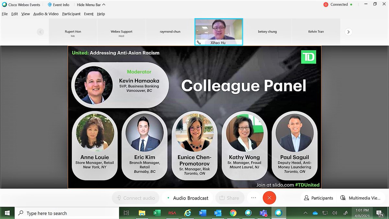The height and width of the screenshot is (219, 389).
Task: Open Google Chrome from the taskbar
Action: (x=233, y=213)
